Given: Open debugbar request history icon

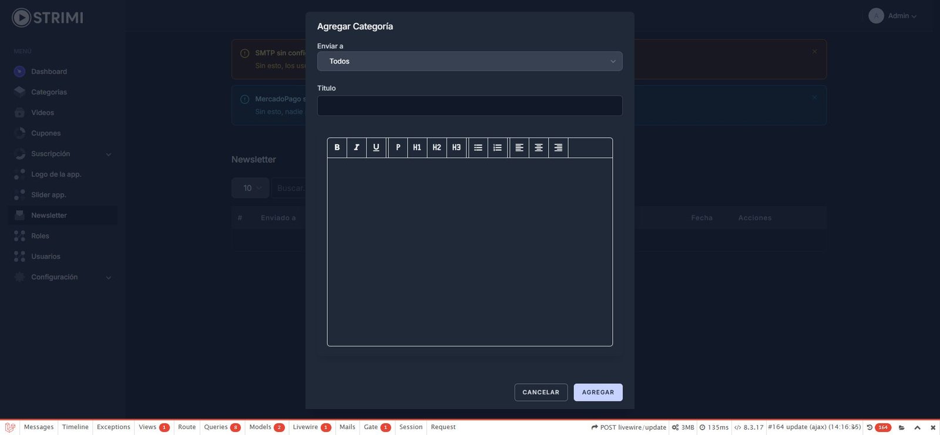Looking at the screenshot, I should (869, 427).
